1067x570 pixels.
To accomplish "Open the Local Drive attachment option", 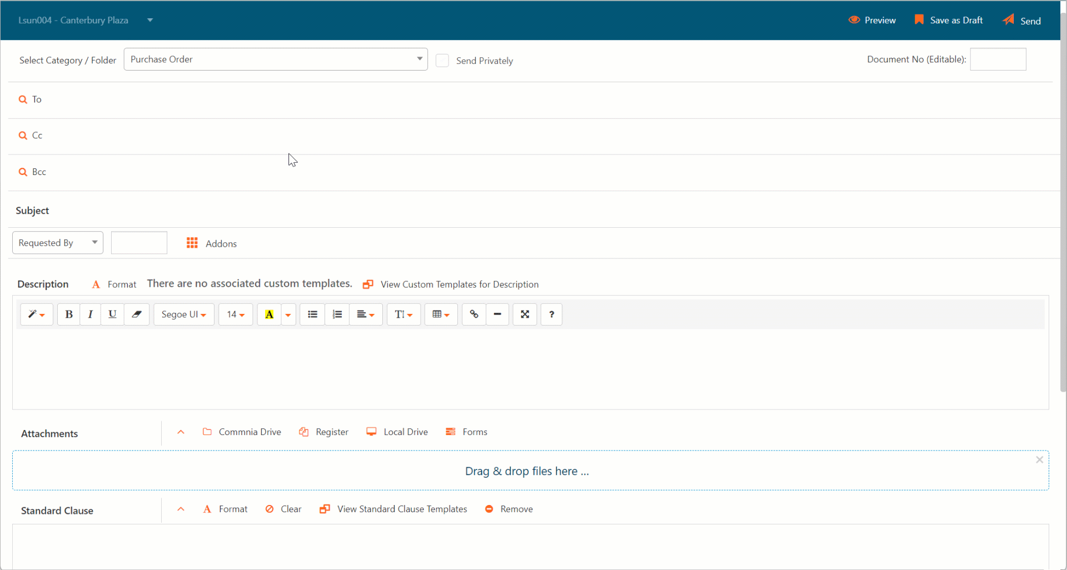I will click(x=397, y=432).
